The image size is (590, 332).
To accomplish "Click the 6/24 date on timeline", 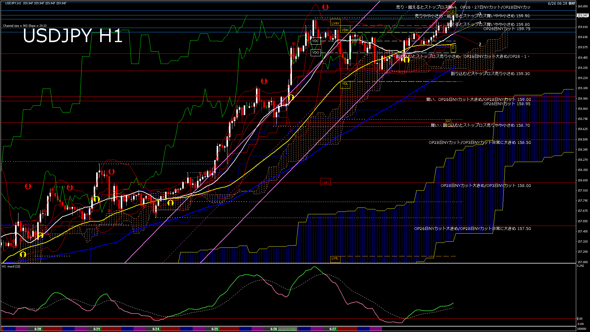I will point(156,329).
